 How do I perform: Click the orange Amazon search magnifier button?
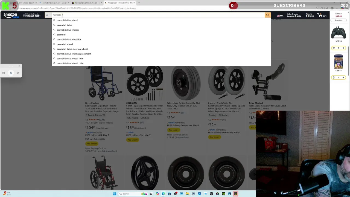click(268, 15)
